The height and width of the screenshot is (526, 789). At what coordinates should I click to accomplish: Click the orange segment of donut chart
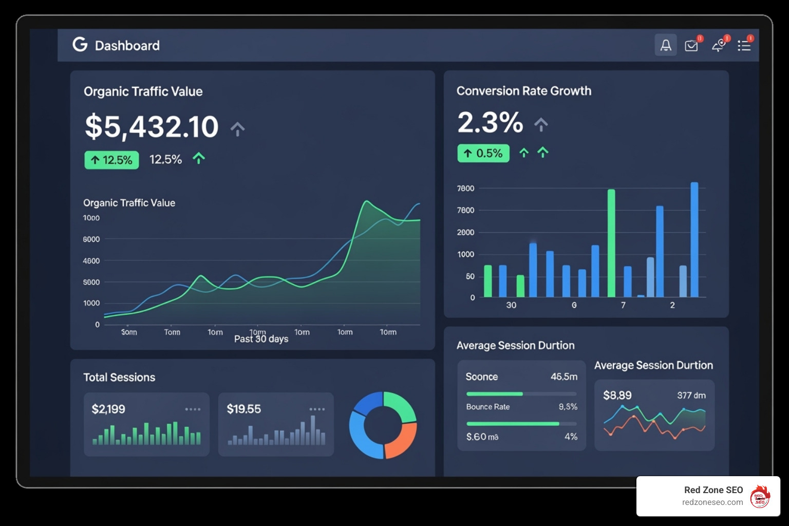tap(401, 442)
